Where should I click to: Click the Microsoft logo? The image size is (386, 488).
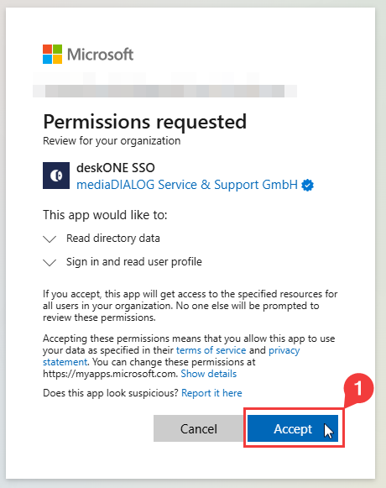pyautogui.click(x=88, y=54)
